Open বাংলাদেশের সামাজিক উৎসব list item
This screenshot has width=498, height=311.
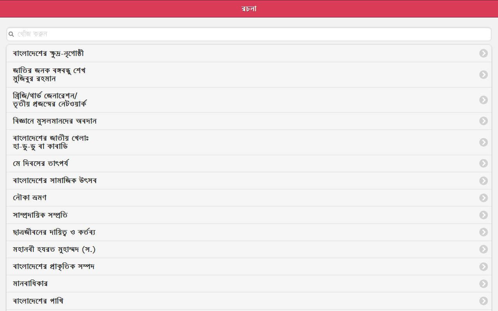coord(55,181)
